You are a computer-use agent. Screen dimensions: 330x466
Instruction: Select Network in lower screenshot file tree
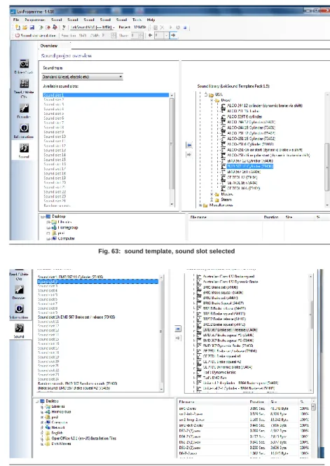pos(58,427)
